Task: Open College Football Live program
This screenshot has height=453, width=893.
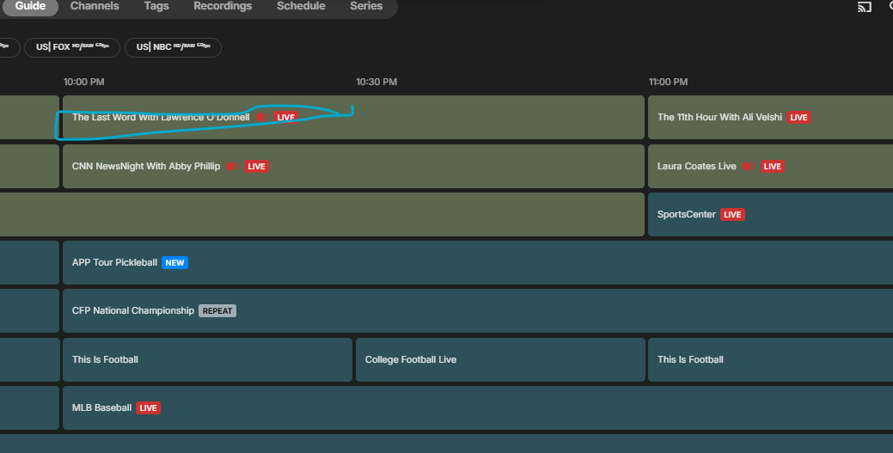Action: click(500, 359)
